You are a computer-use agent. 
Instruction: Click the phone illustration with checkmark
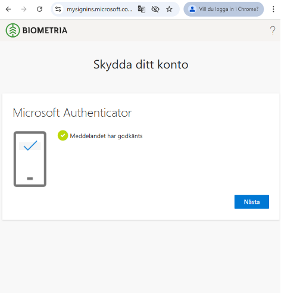click(30, 159)
